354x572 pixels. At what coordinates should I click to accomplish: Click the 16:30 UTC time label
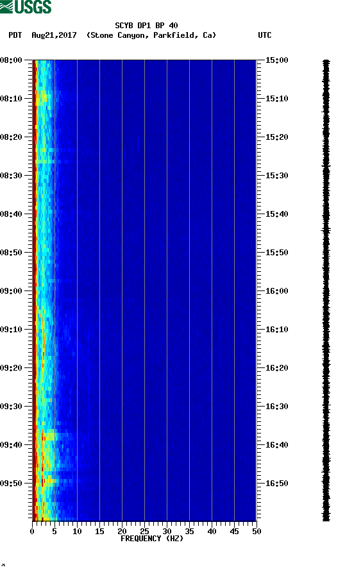(x=276, y=407)
